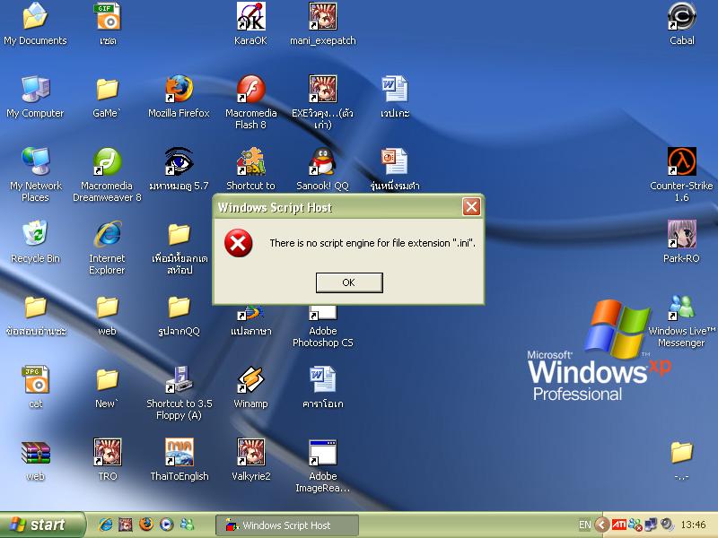Close the Windows Script Host error dialog

pyautogui.click(x=471, y=207)
